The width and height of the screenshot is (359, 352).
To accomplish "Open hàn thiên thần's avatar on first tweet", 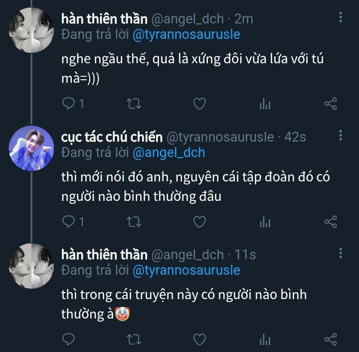I will pyautogui.click(x=31, y=30).
